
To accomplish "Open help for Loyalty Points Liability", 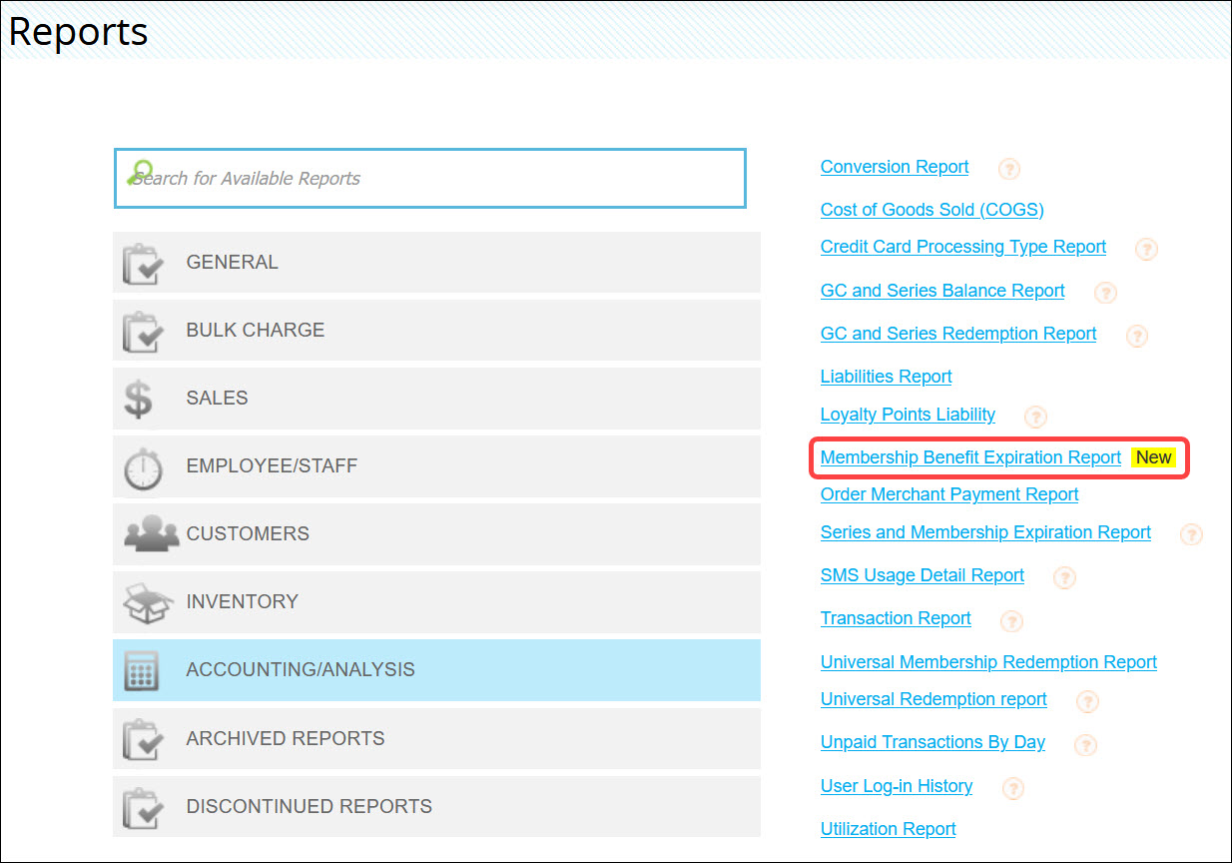I will click(1035, 417).
